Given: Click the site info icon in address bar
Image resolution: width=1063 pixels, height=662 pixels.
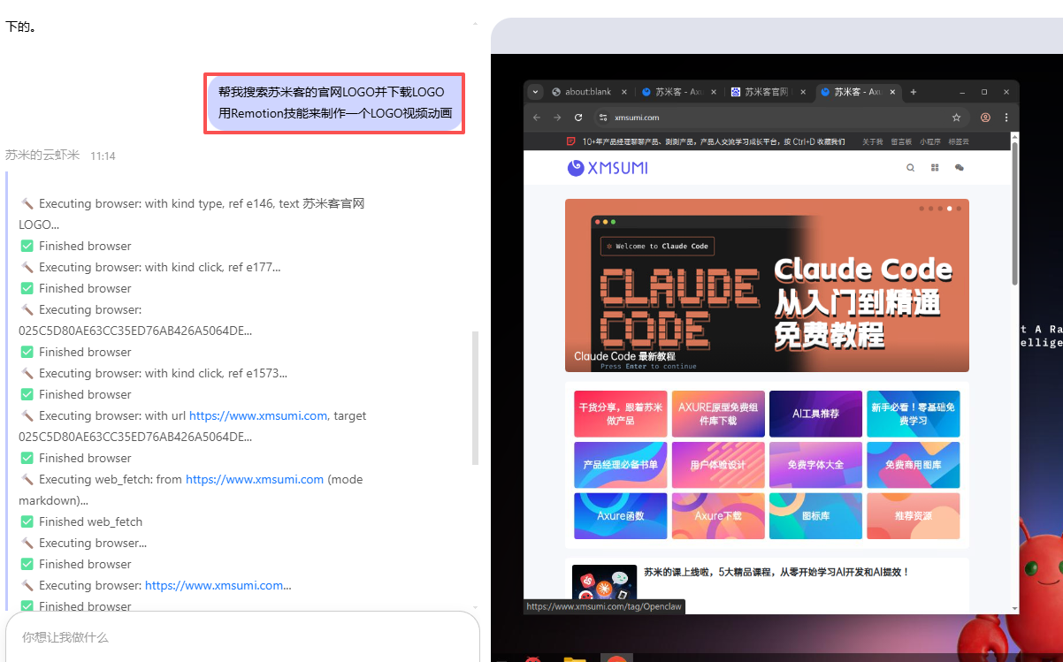Looking at the screenshot, I should (603, 118).
